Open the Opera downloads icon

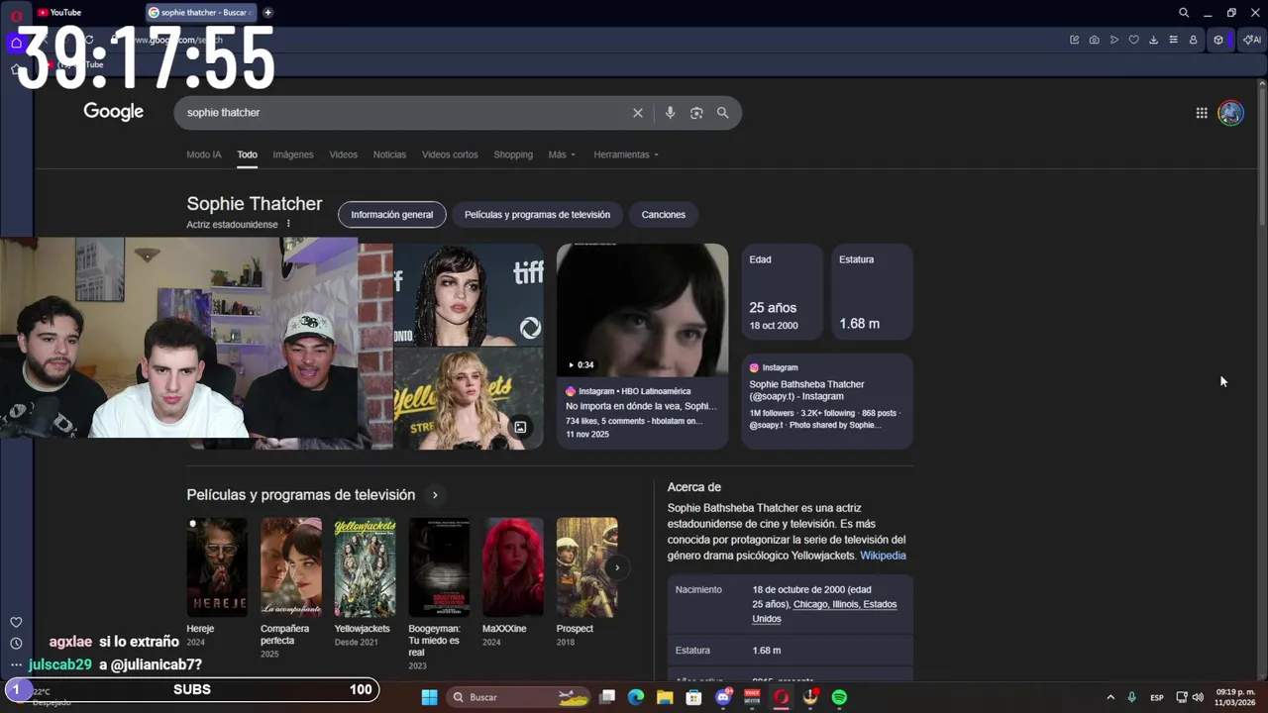coord(1153,40)
